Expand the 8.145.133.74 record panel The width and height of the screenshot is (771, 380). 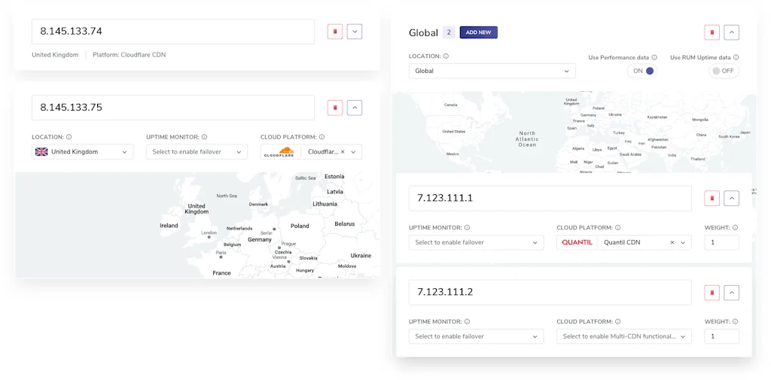[x=355, y=32]
